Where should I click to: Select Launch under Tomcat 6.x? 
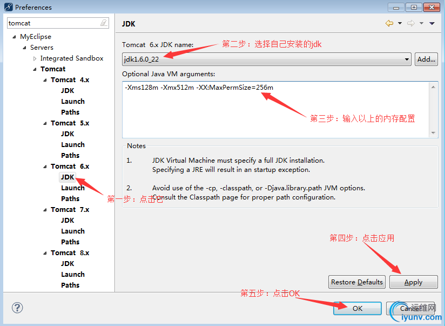pyautogui.click(x=73, y=188)
